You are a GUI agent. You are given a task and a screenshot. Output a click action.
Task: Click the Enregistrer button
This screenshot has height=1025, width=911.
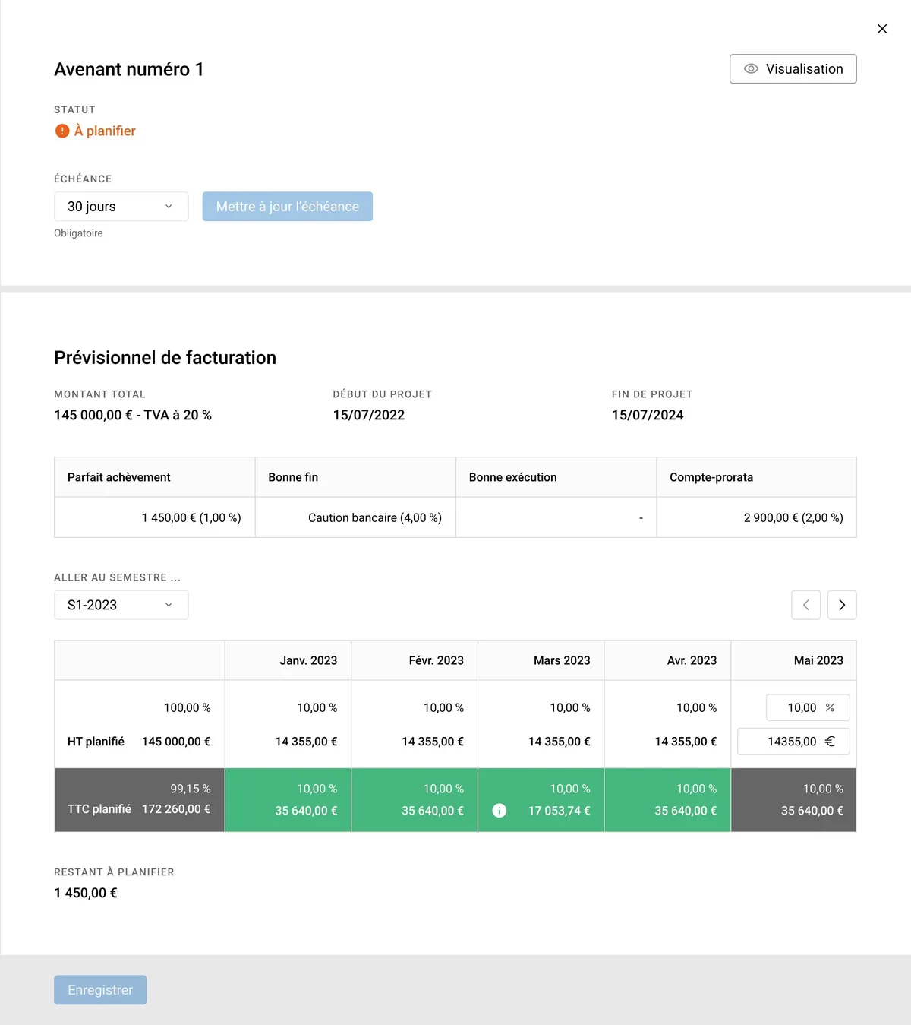[x=100, y=990]
